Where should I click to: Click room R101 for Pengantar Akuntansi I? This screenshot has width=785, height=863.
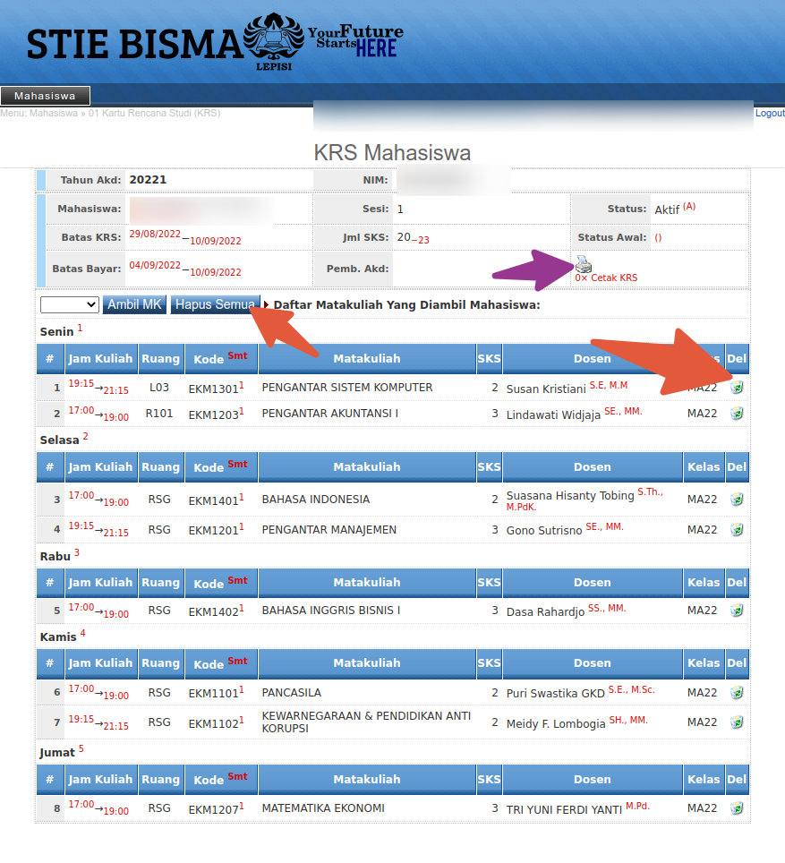(159, 414)
